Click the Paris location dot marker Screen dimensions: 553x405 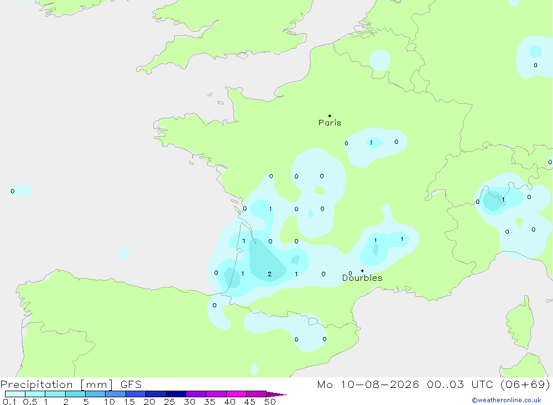[330, 115]
